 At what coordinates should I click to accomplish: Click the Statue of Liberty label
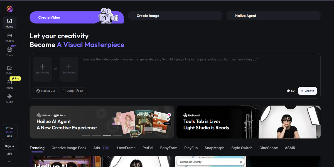[191, 162]
